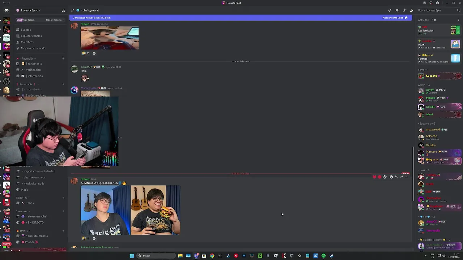Click the new messages banner text
The image size is (463, 260).
tap(92, 18)
